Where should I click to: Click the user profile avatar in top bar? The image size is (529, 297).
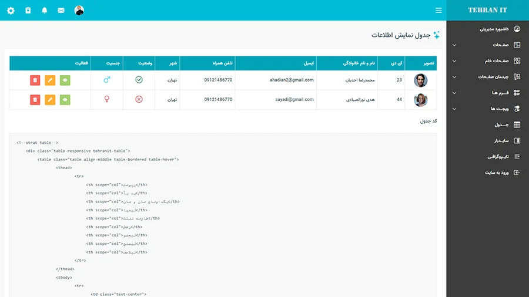click(x=79, y=11)
